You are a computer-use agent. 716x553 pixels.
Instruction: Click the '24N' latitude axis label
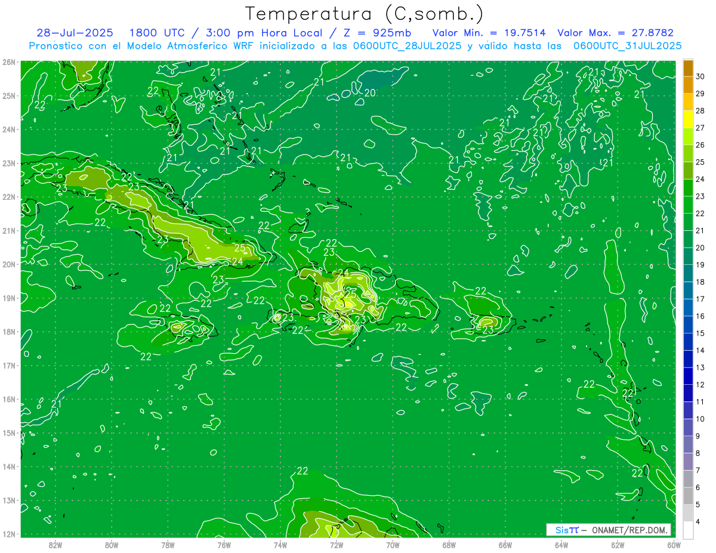coord(9,129)
